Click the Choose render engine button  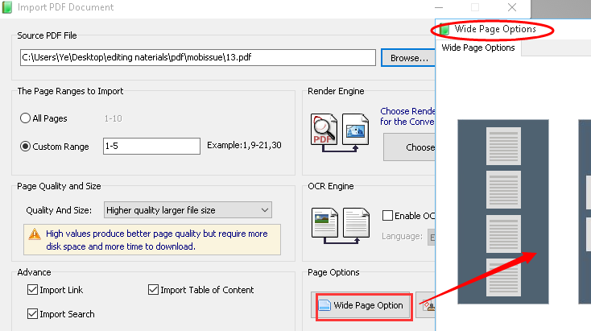click(410, 147)
